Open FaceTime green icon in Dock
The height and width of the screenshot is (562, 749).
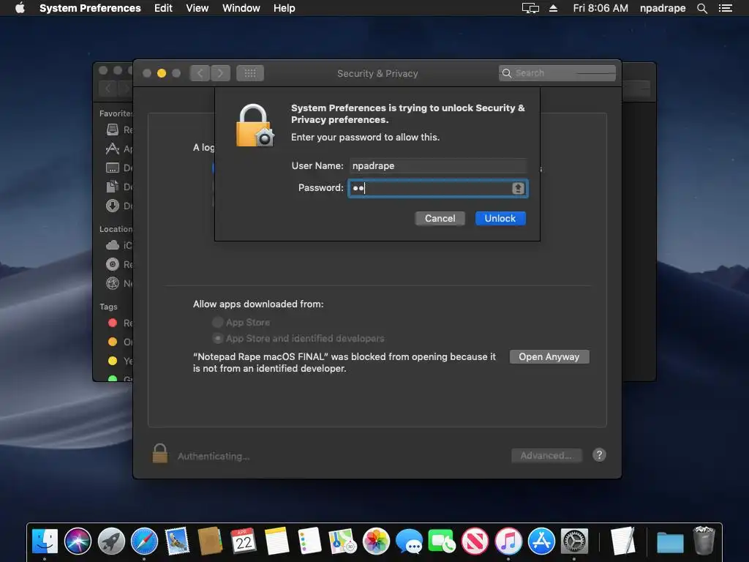point(442,541)
